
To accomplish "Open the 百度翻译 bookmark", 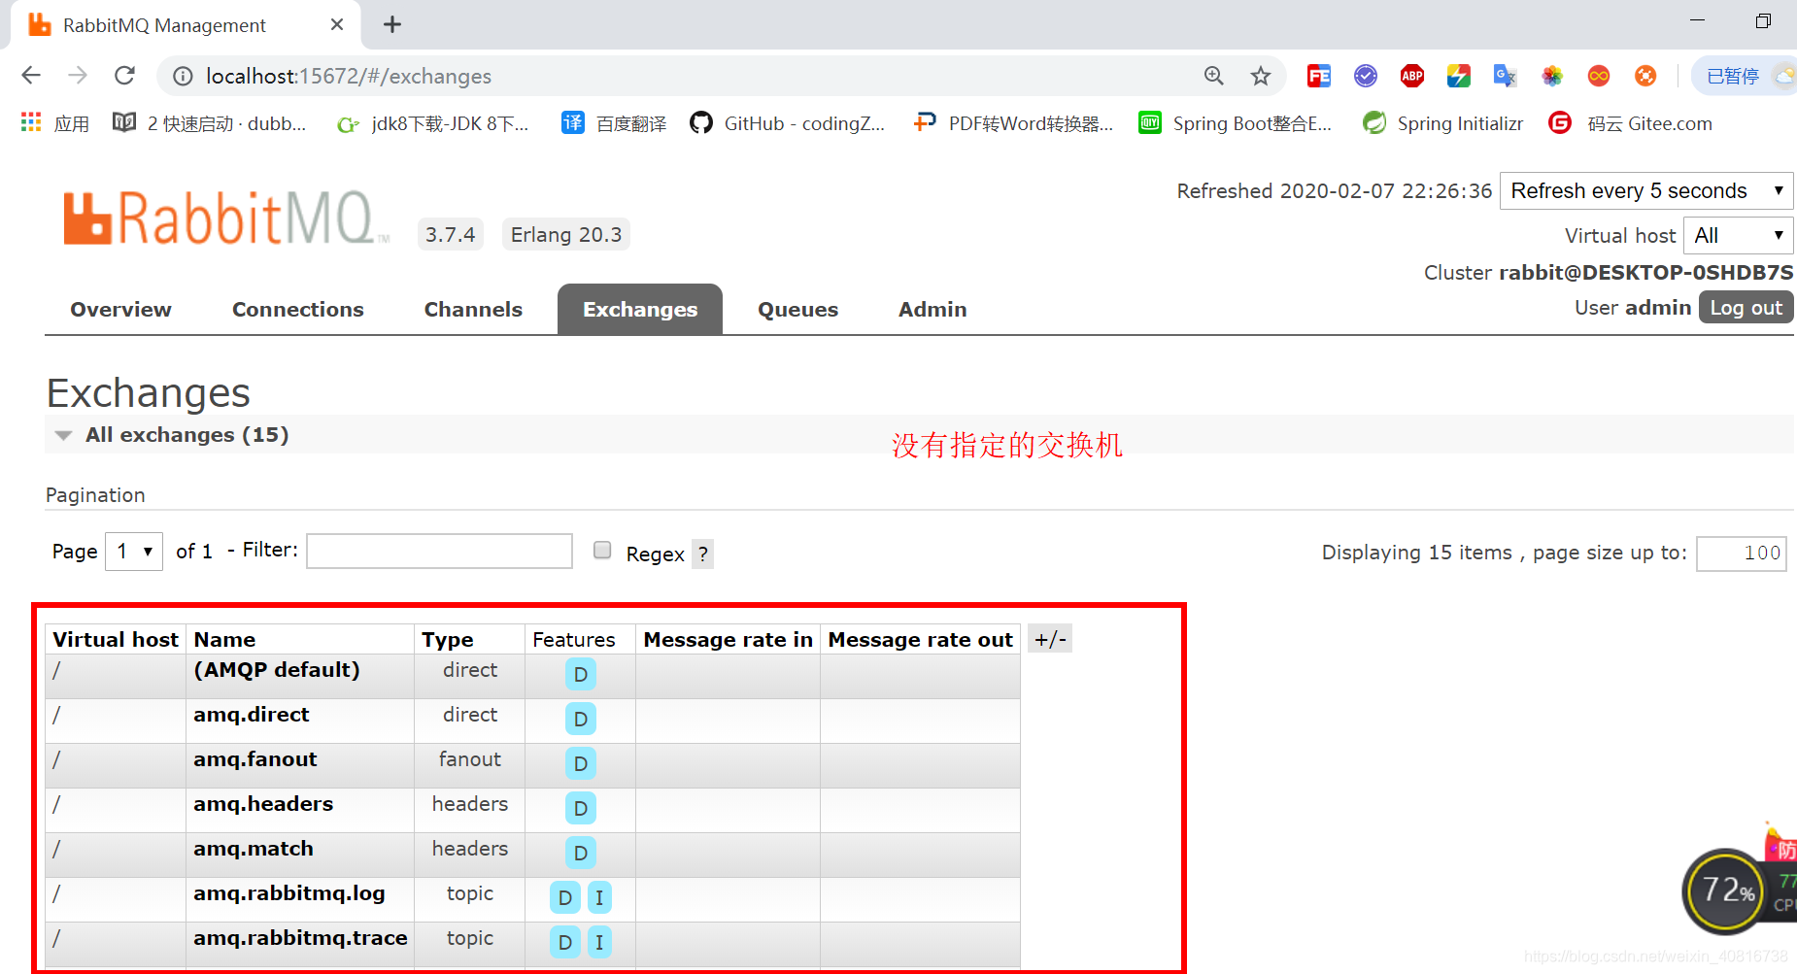I will (614, 123).
